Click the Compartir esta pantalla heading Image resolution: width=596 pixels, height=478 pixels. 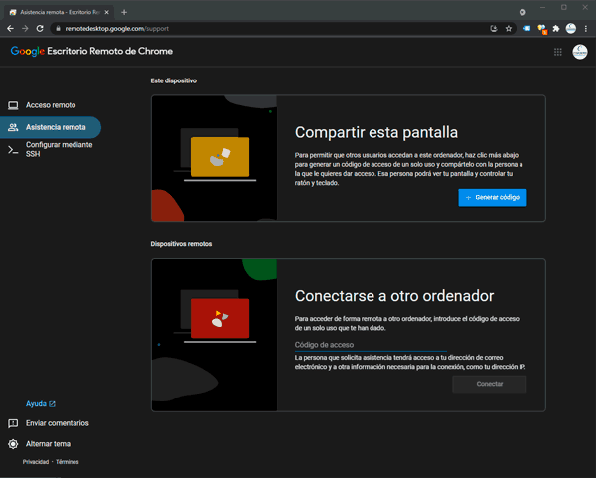coord(376,132)
